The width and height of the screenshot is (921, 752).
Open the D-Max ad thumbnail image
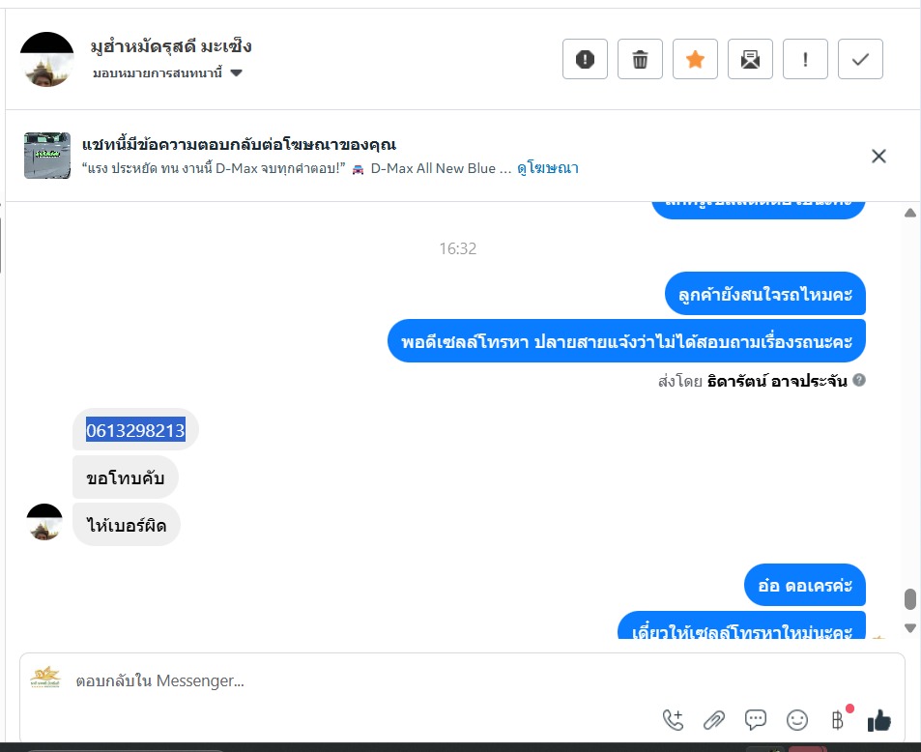click(47, 156)
